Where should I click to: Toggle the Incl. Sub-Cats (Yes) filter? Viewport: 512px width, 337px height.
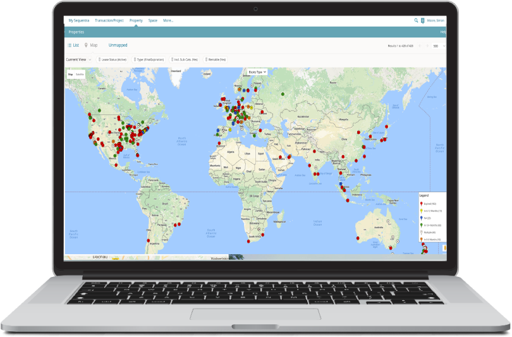185,60
